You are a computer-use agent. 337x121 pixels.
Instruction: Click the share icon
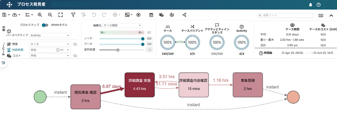[x=185, y=15]
